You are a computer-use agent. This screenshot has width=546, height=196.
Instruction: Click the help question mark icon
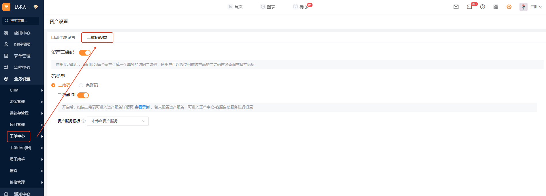click(x=483, y=7)
